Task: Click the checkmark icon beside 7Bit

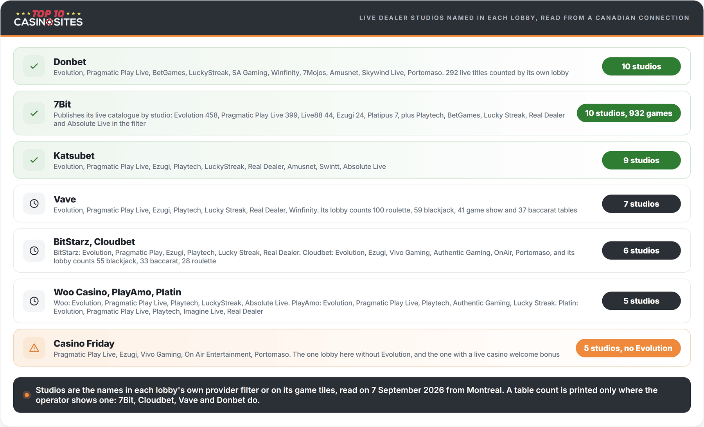Action: point(34,113)
